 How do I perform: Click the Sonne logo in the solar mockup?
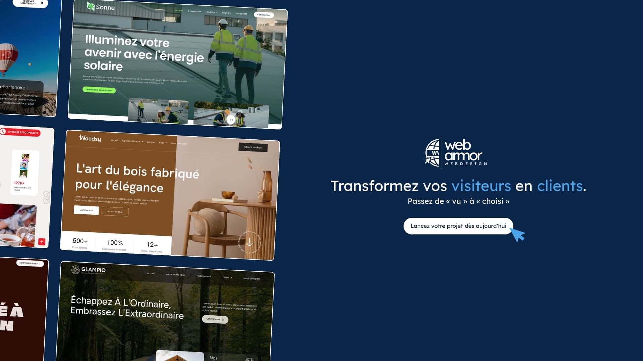click(100, 7)
